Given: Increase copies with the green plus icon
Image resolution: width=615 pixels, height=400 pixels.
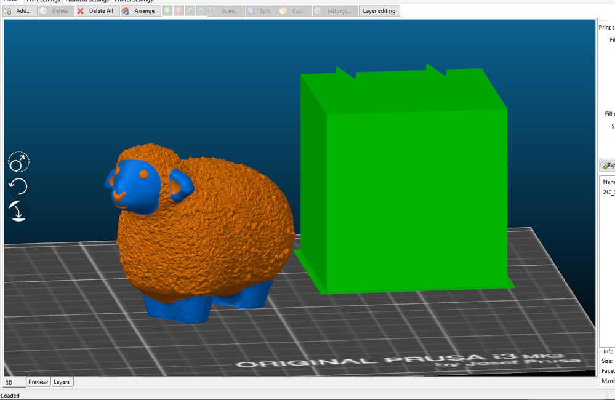Looking at the screenshot, I should tap(167, 11).
